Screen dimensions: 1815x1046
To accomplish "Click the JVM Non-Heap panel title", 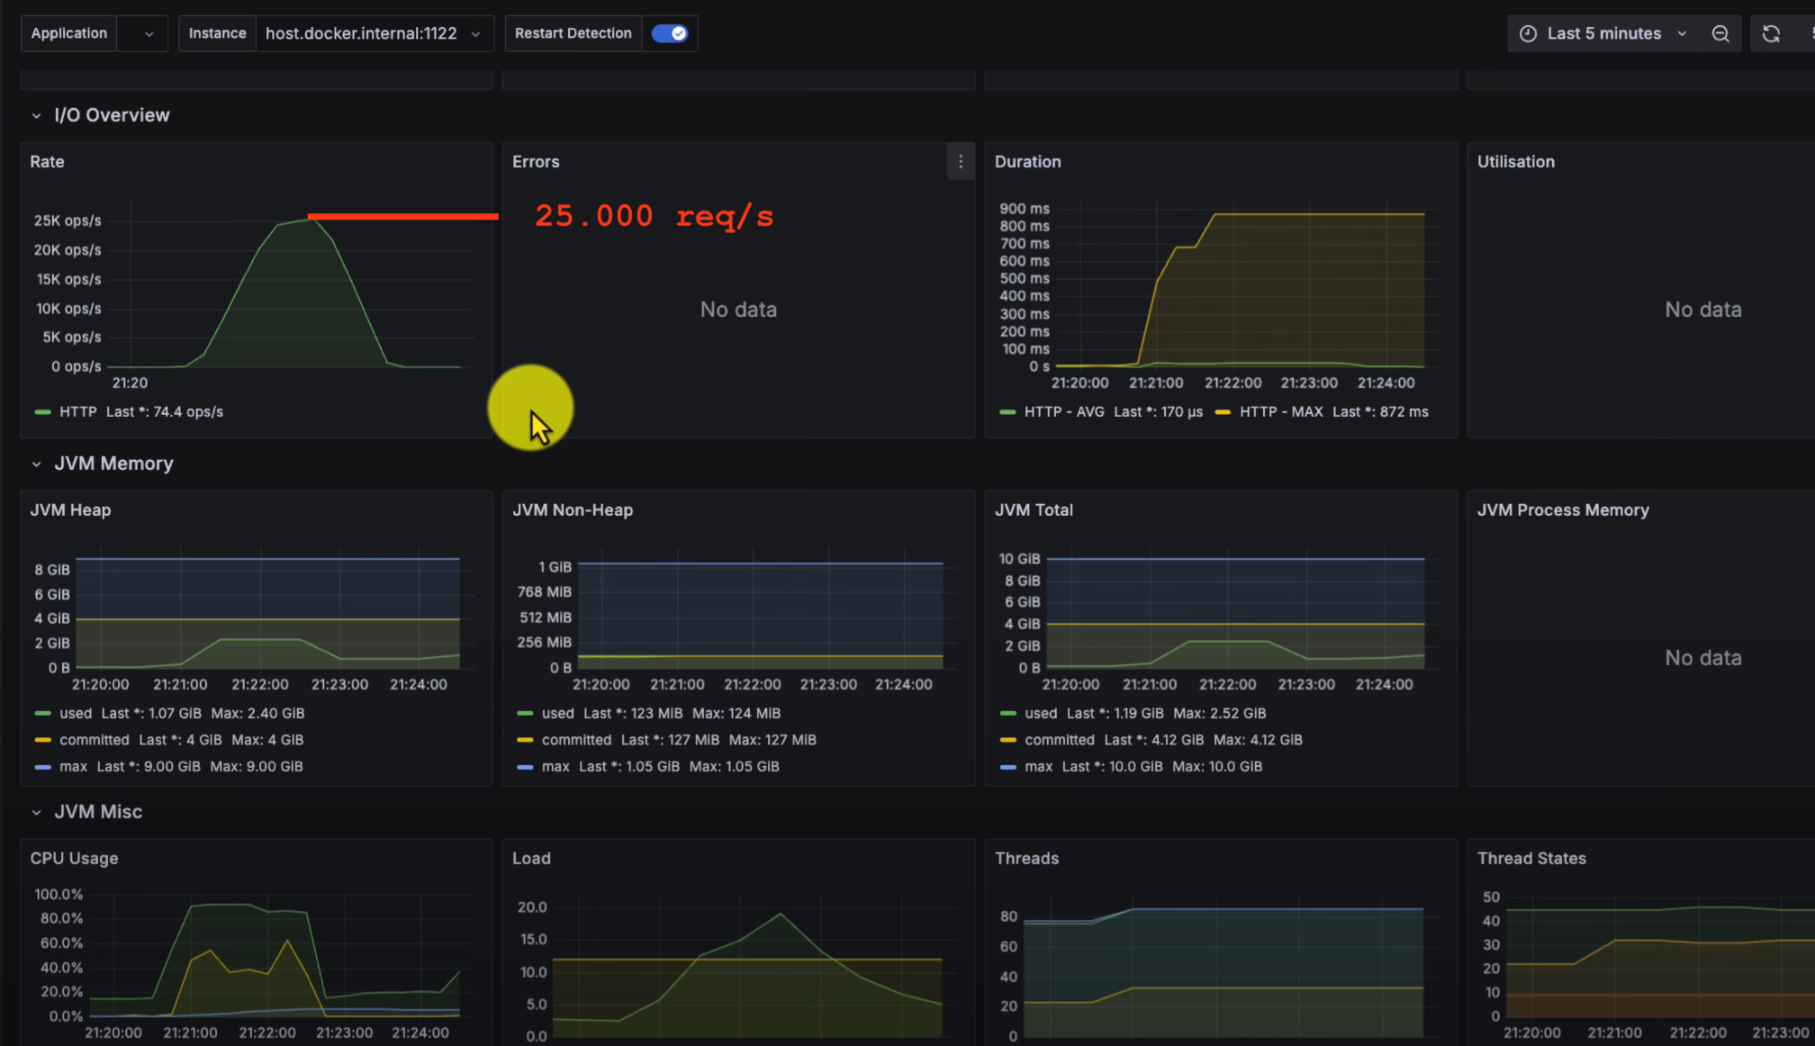I will 573,510.
